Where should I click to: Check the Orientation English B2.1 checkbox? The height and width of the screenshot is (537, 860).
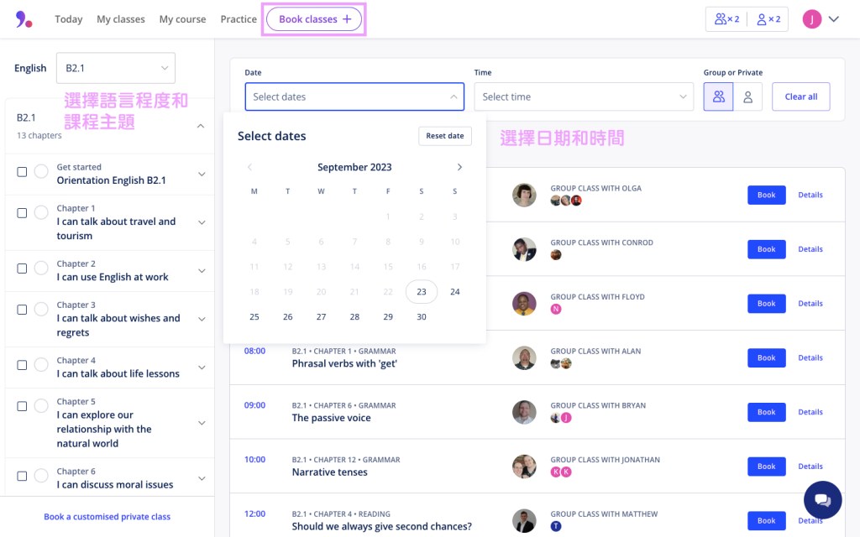22,173
